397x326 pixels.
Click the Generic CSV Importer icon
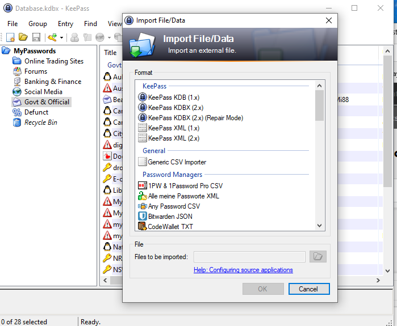click(x=143, y=162)
